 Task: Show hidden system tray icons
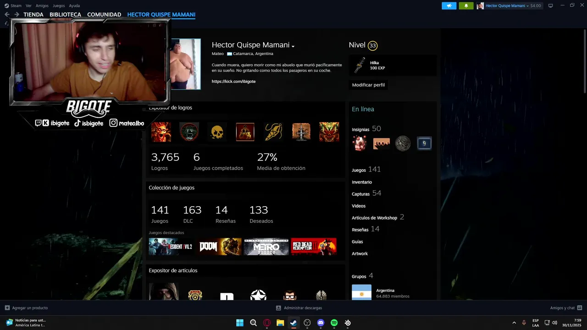coord(514,323)
